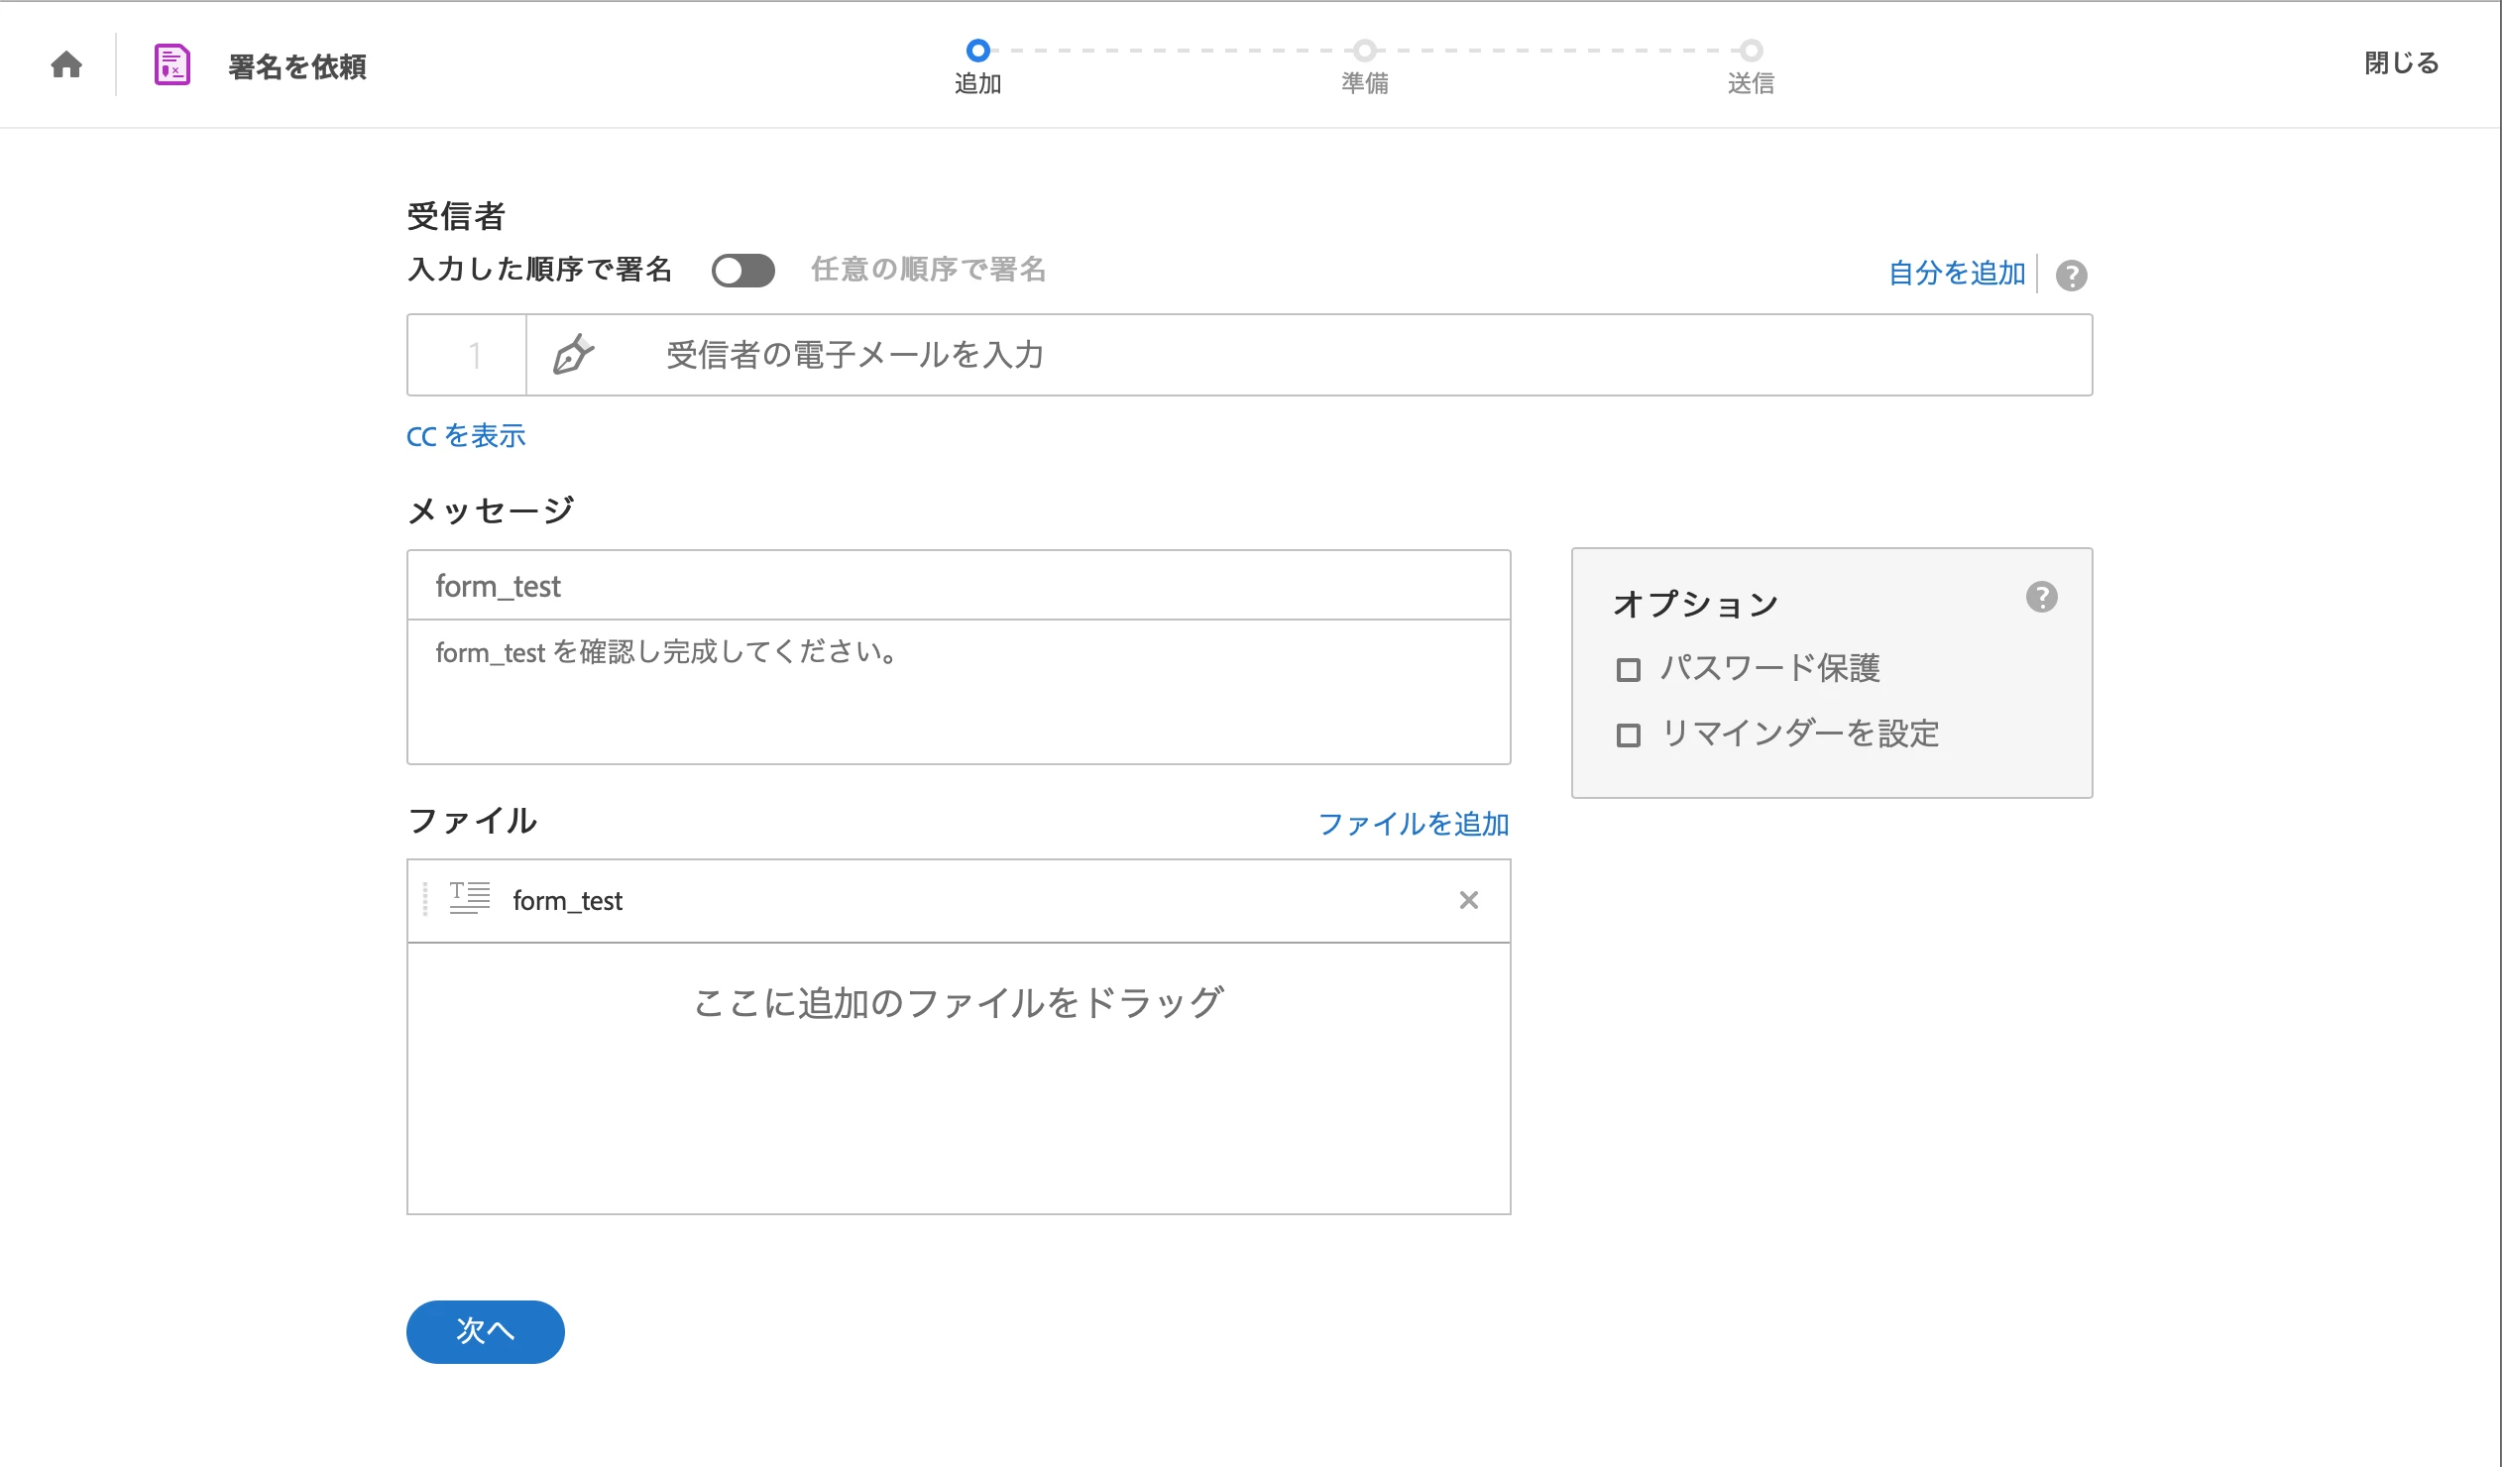2502x1467 pixels.
Task: Click the form_test file document icon
Action: tap(470, 898)
